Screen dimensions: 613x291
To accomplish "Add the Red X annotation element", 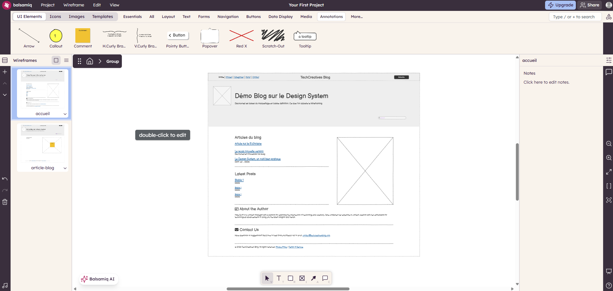I will (241, 38).
